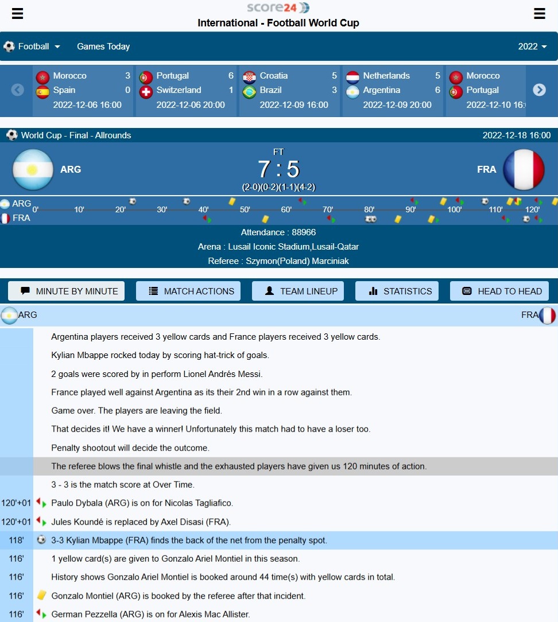Open the left hamburger menu
558x622 pixels.
point(17,13)
